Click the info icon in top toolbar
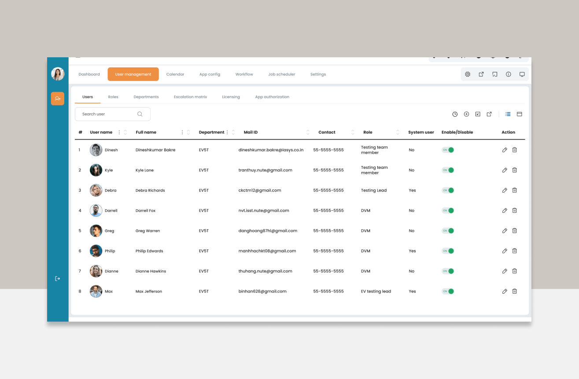This screenshot has width=579, height=379. click(508, 74)
